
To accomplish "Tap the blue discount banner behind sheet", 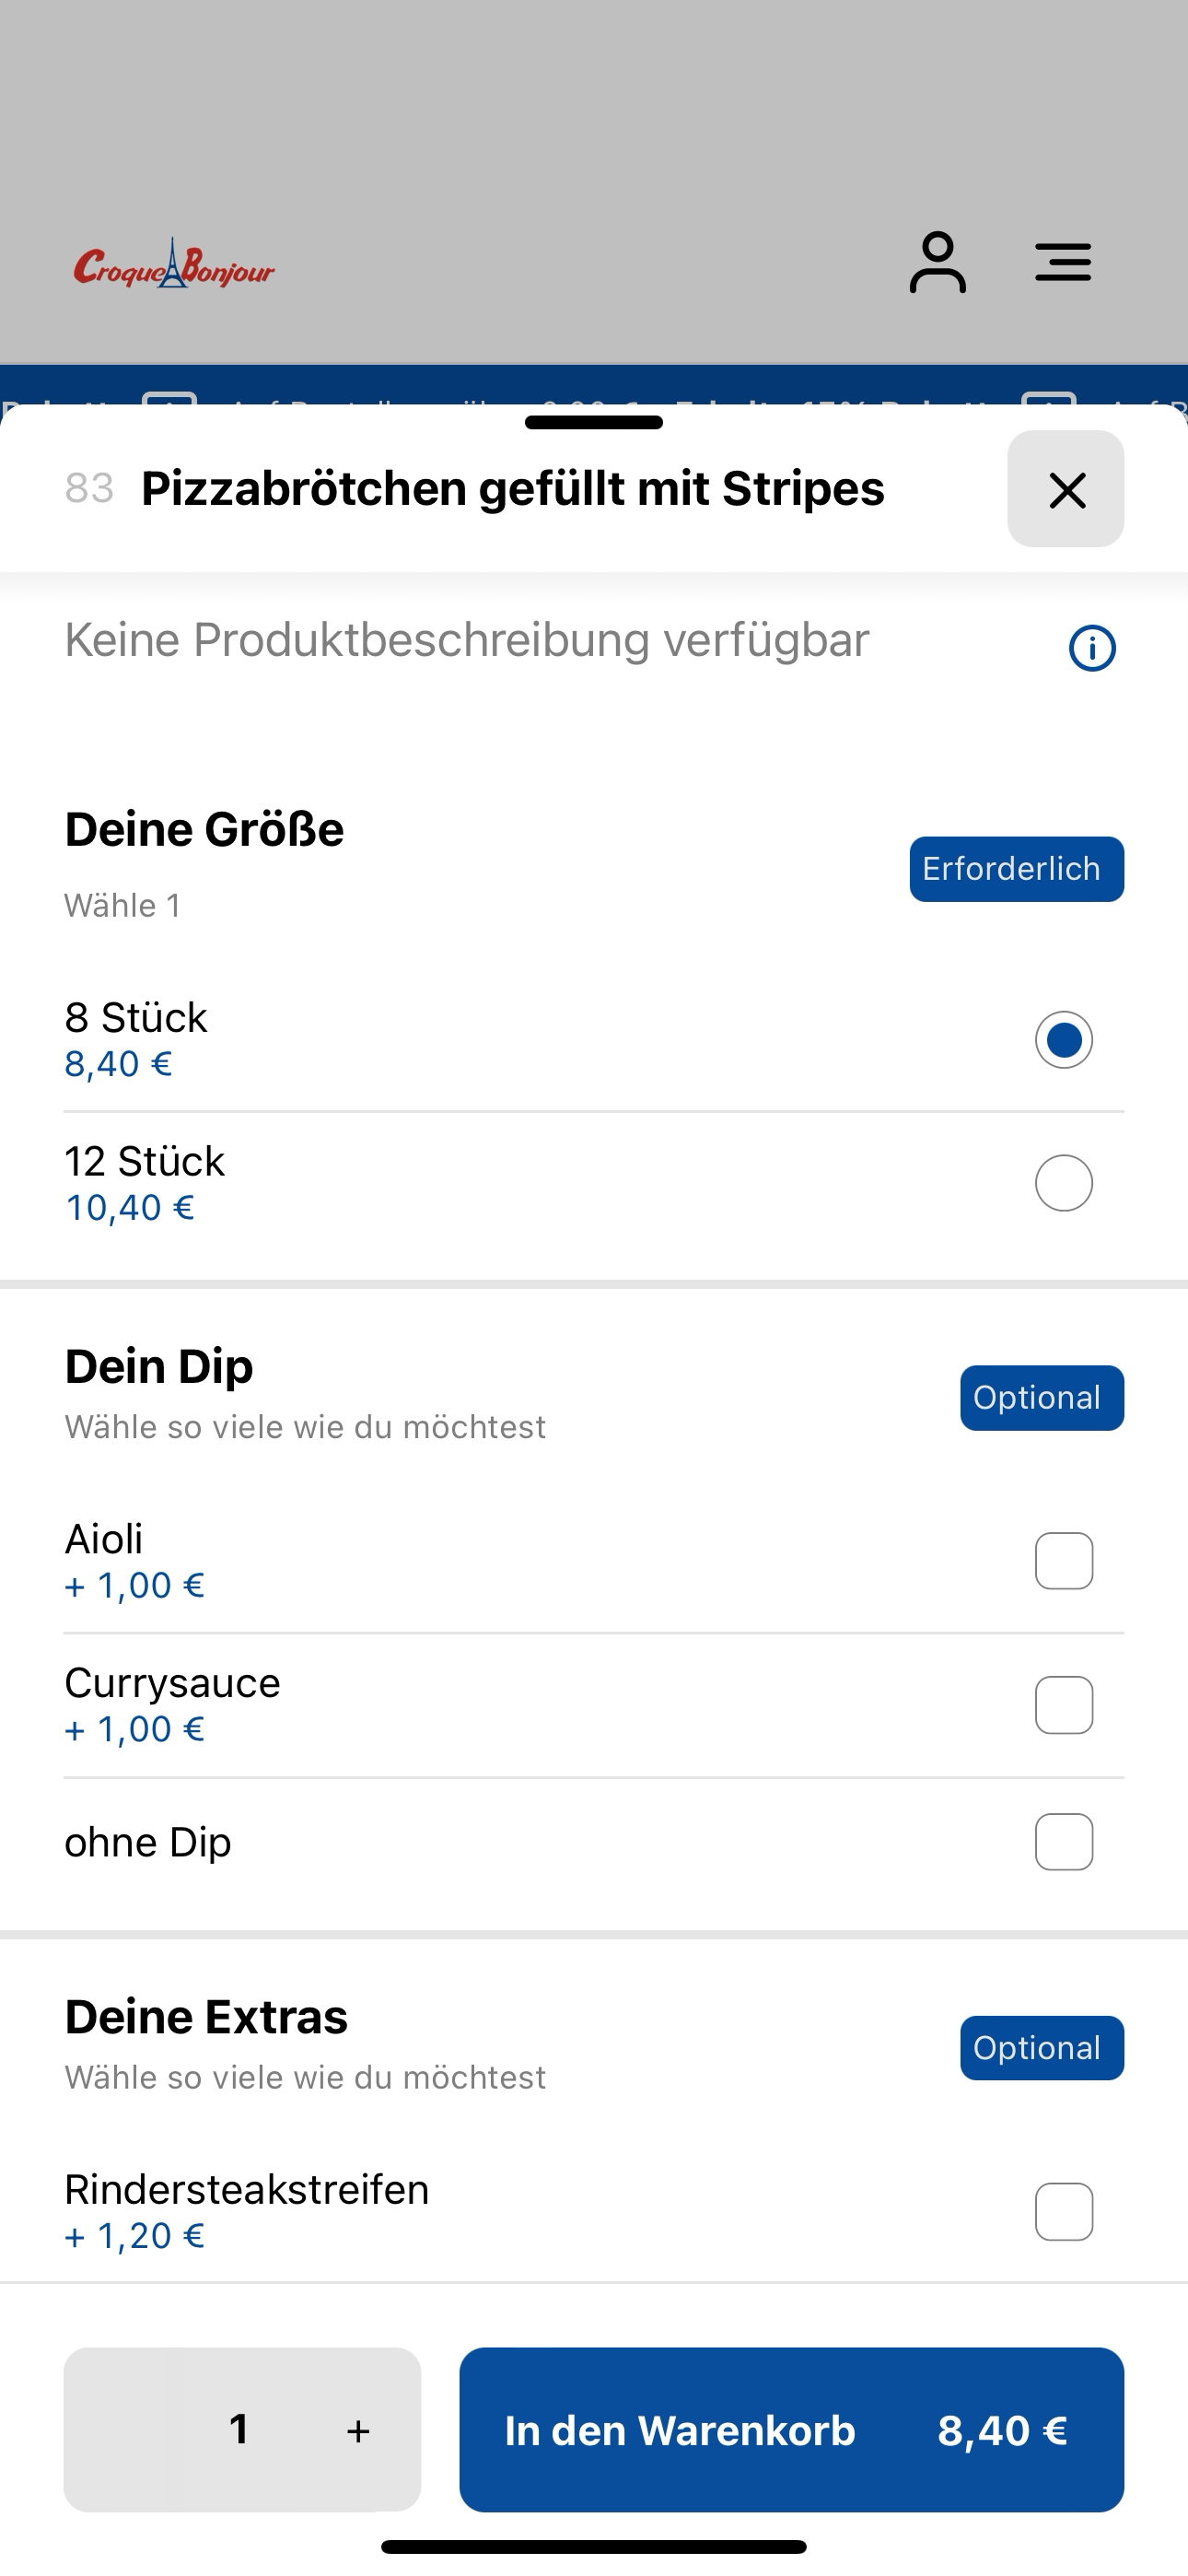I will [594, 386].
